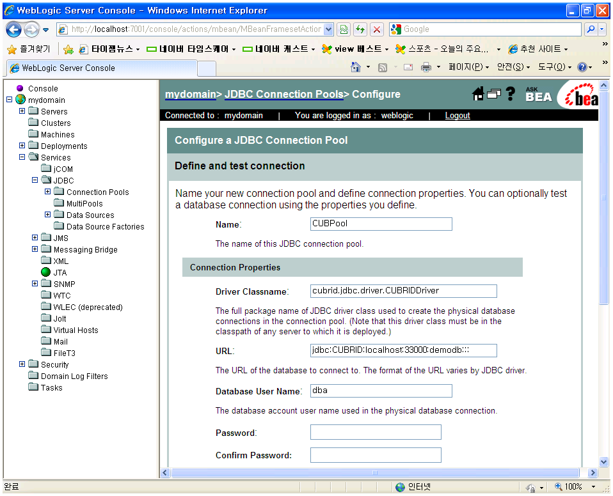Open the 추천 사이트 favorites item
The width and height of the screenshot is (613, 496).
538,49
